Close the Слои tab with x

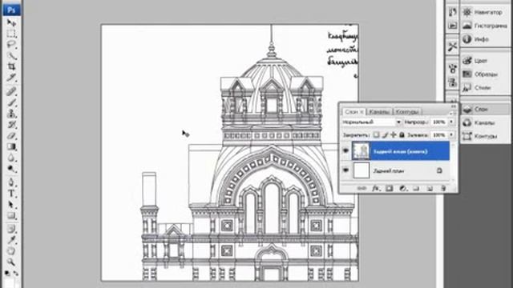click(x=362, y=112)
